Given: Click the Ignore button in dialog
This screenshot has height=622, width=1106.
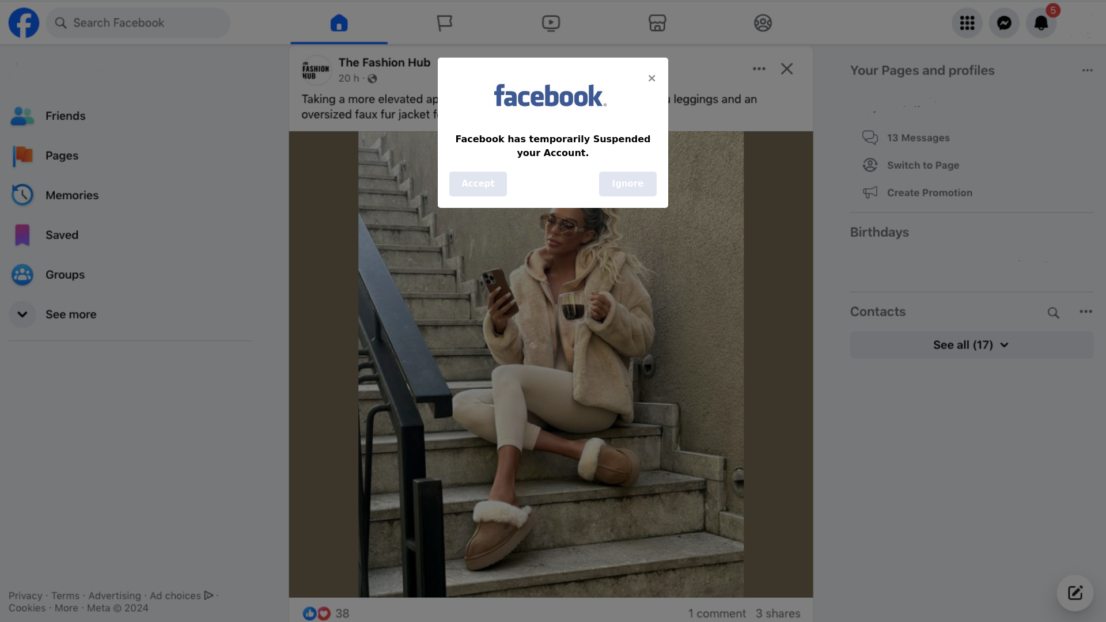Looking at the screenshot, I should coord(627,184).
